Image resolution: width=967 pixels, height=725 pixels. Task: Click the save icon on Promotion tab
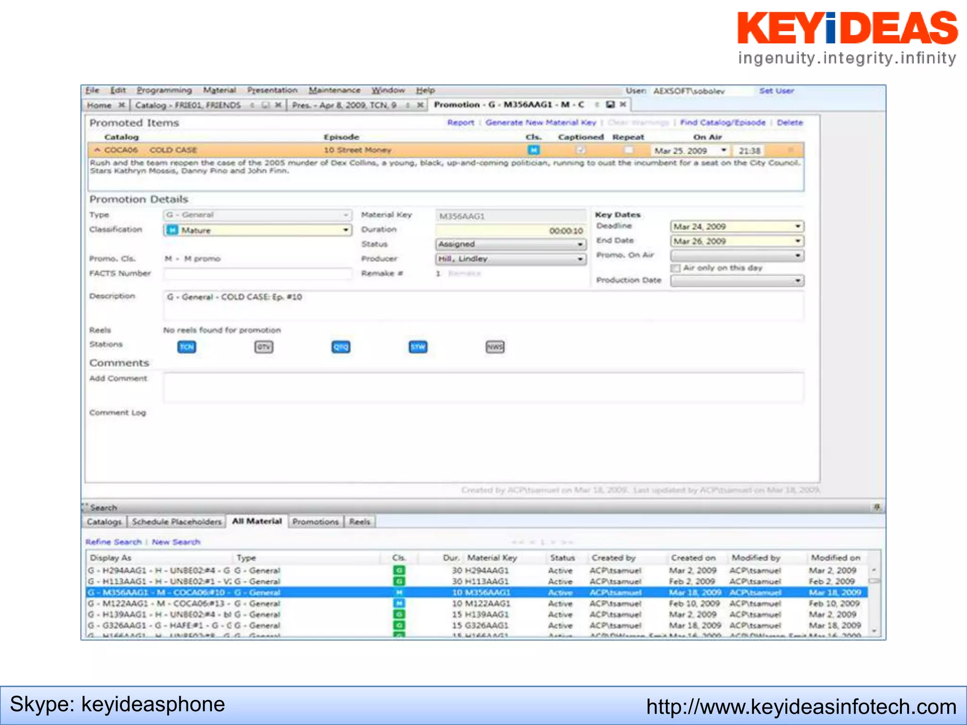(x=611, y=104)
